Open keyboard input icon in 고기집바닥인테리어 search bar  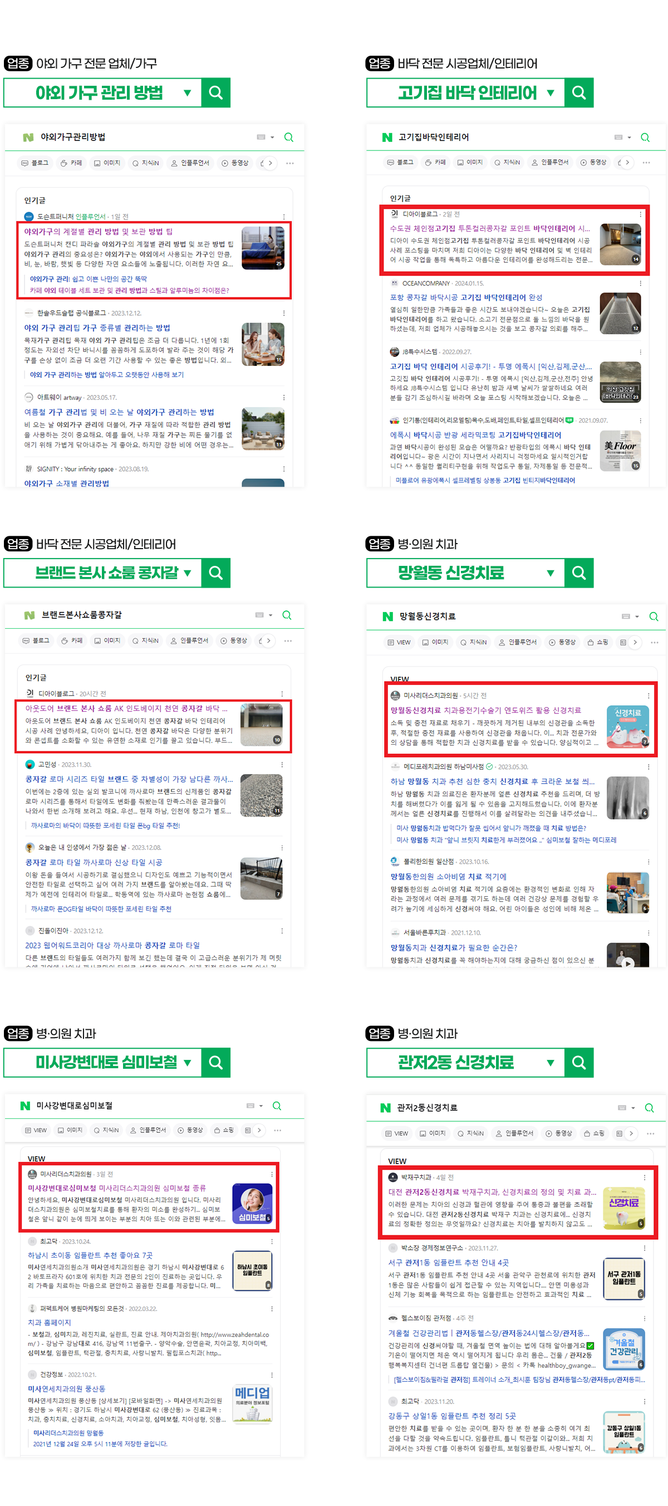coord(618,137)
